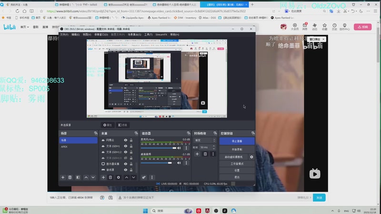Add a transition with plus icon
This screenshot has height=214, width=381.
tap(197, 154)
